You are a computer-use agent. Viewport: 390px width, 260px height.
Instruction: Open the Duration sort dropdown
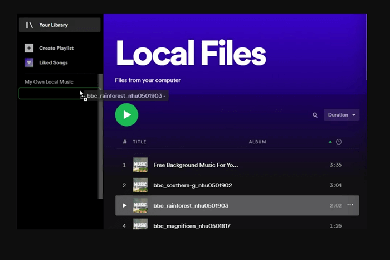click(342, 115)
